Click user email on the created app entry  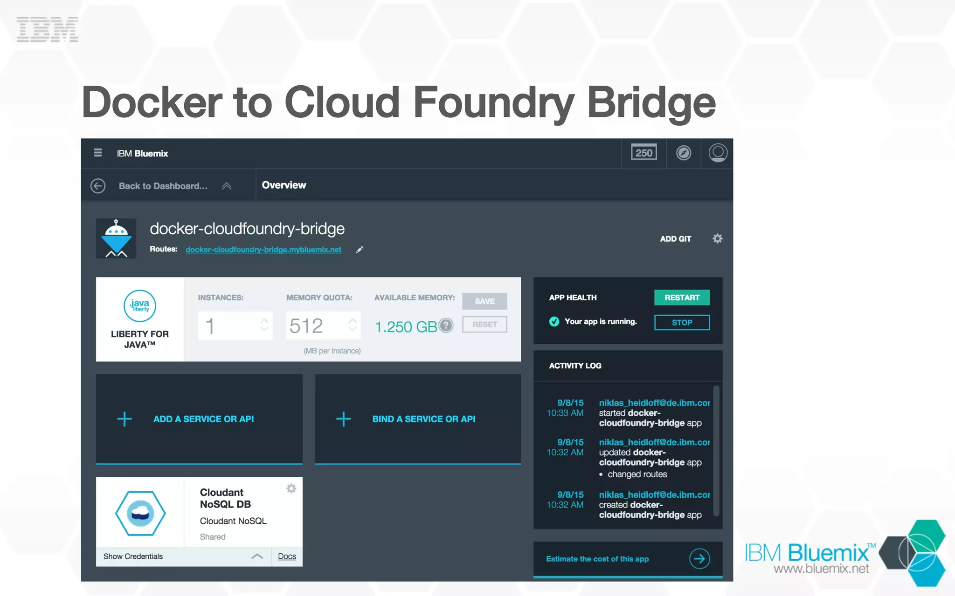(x=654, y=495)
